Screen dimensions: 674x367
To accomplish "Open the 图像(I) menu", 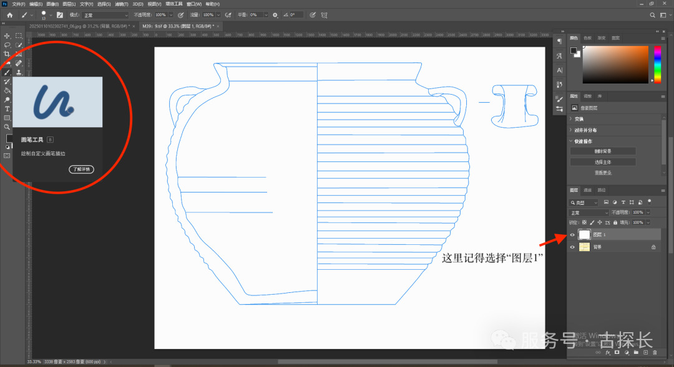I will 52,4.
